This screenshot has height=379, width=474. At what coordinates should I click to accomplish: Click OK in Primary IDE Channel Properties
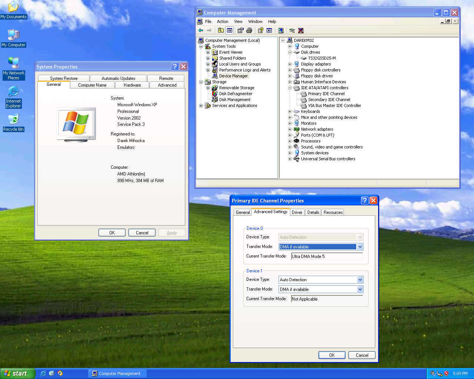[x=332, y=355]
